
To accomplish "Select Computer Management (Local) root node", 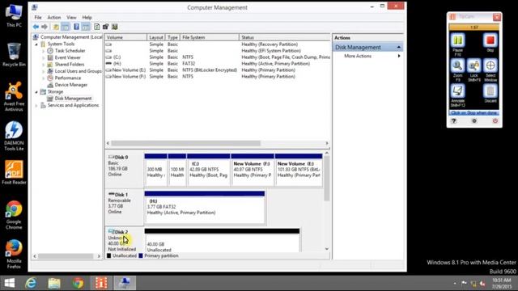I will tap(68, 37).
